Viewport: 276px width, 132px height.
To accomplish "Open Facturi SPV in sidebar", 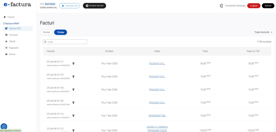I will pos(15,29).
